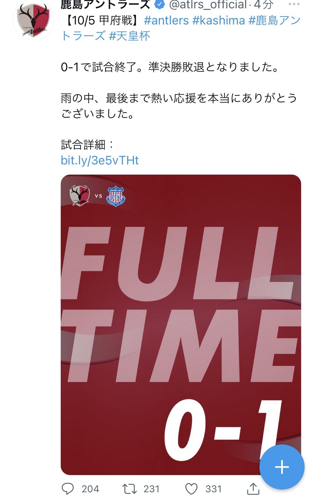Open the FULL TIME 0-1 image
This screenshot has height=496, width=314.
tap(181, 325)
